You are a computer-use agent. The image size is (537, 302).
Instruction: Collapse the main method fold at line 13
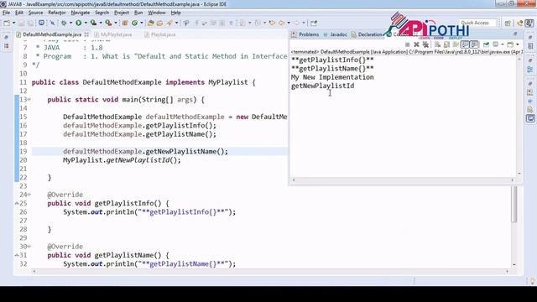29,100
